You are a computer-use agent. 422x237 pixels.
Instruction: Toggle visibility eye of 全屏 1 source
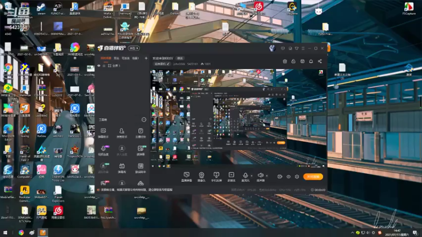(x=99, y=65)
